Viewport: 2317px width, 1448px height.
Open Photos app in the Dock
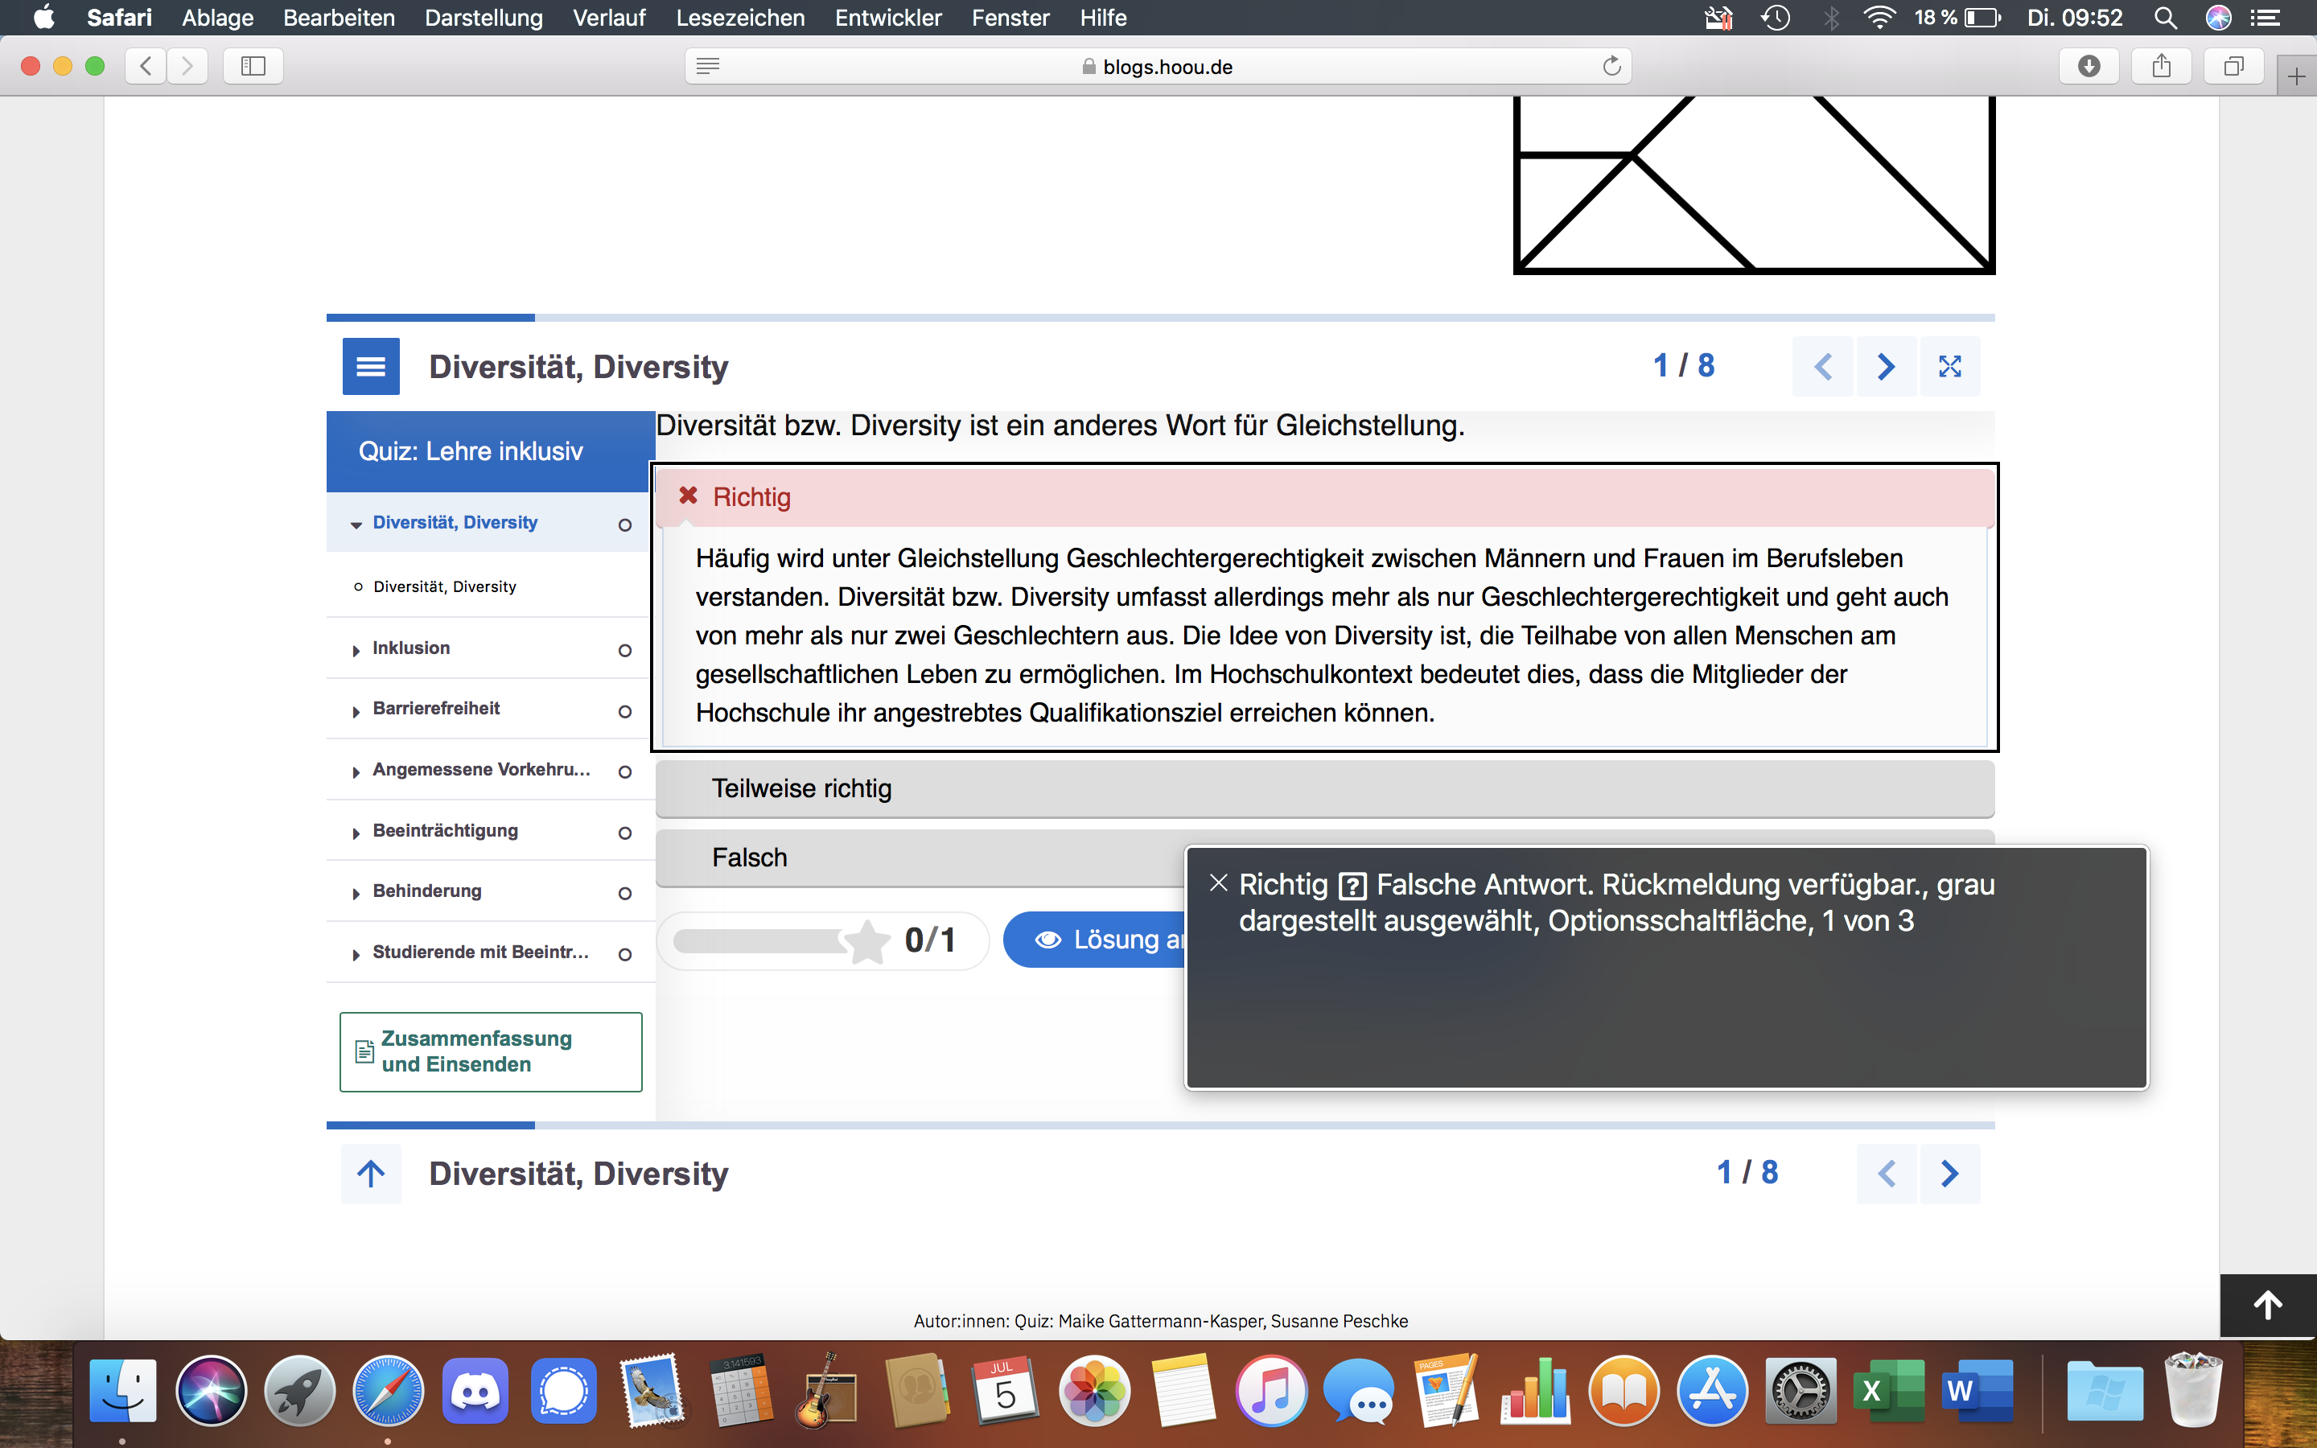tap(1094, 1391)
